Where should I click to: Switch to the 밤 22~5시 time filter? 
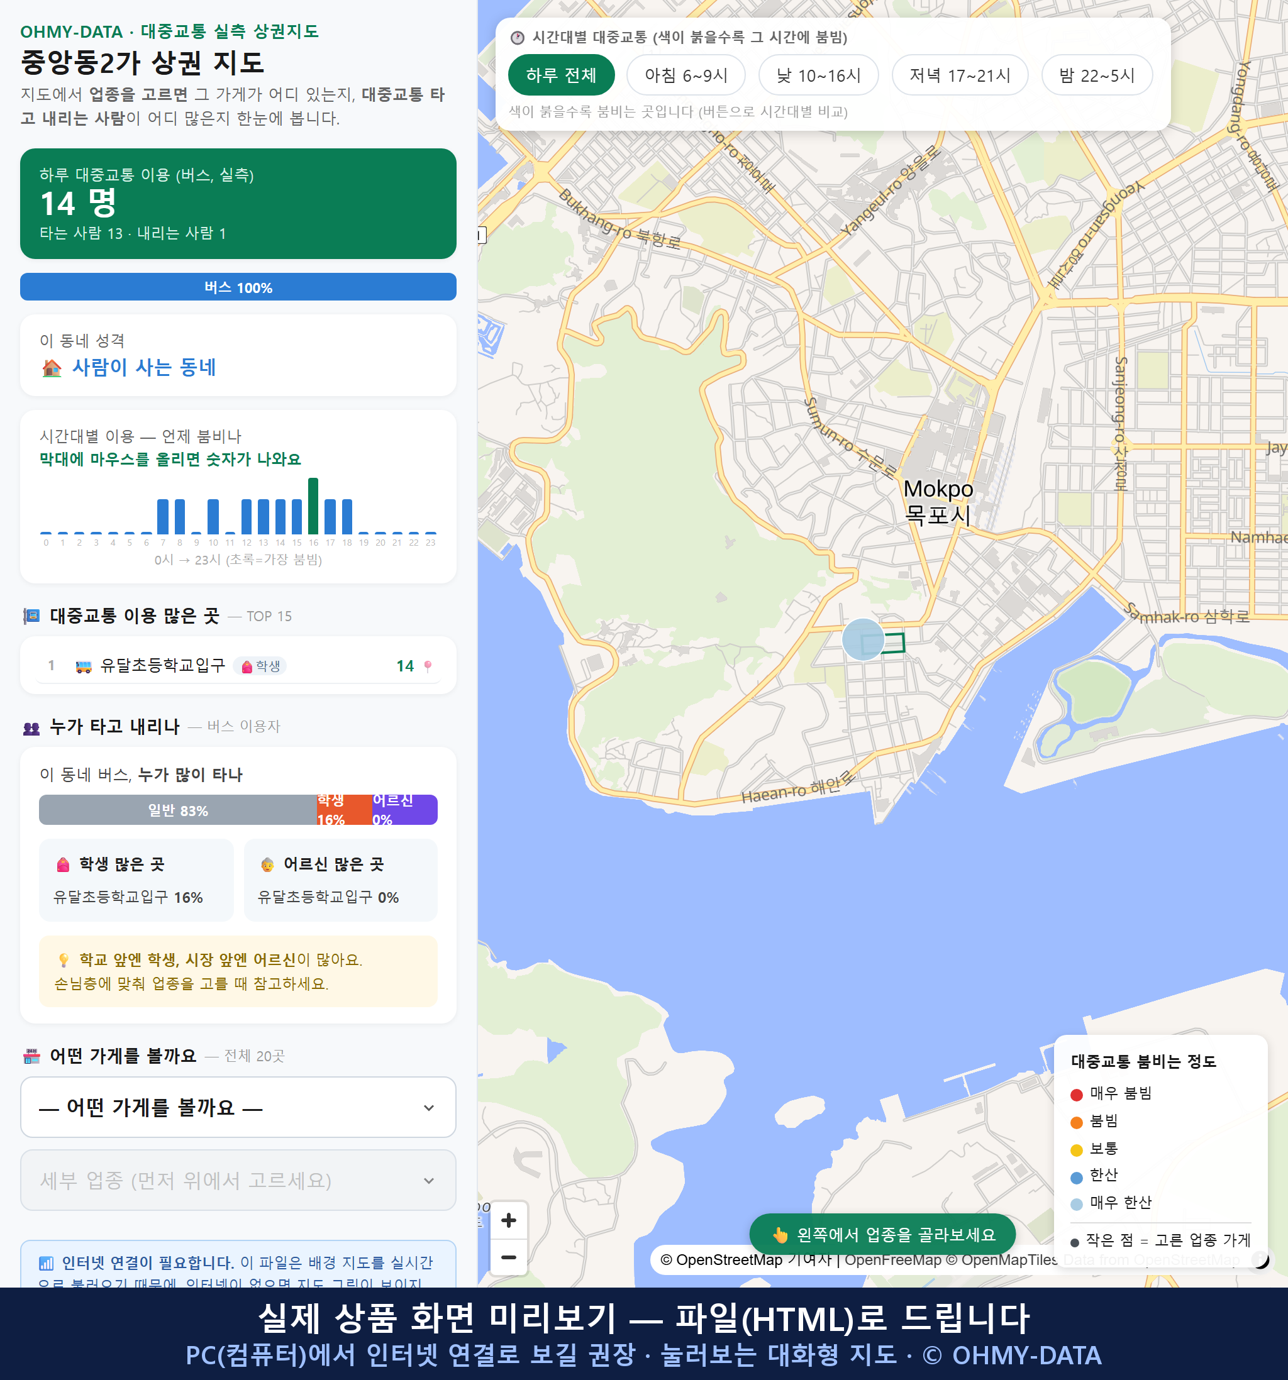pos(1097,75)
